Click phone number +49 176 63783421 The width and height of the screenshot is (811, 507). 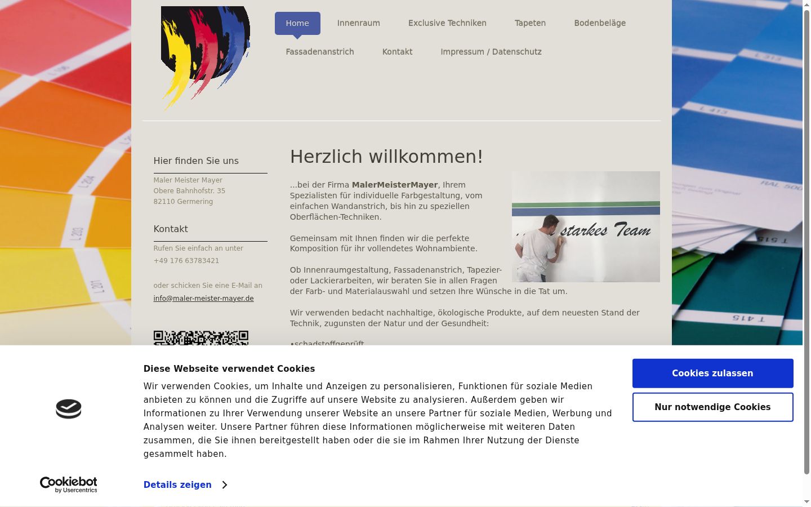pos(186,261)
